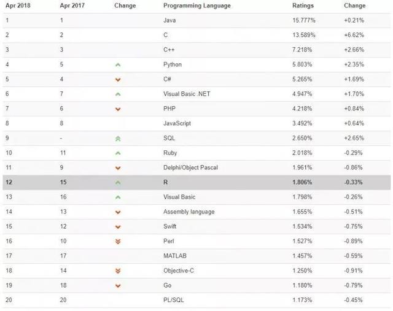Click the PL/SQL language entry
This screenshot has width=393, height=311.
[x=173, y=300]
